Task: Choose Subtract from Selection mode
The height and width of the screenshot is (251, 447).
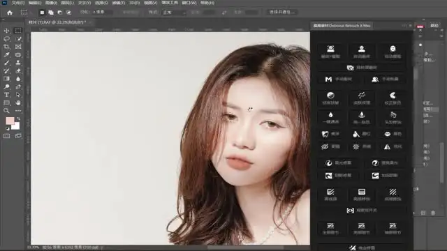Action: (x=59, y=13)
